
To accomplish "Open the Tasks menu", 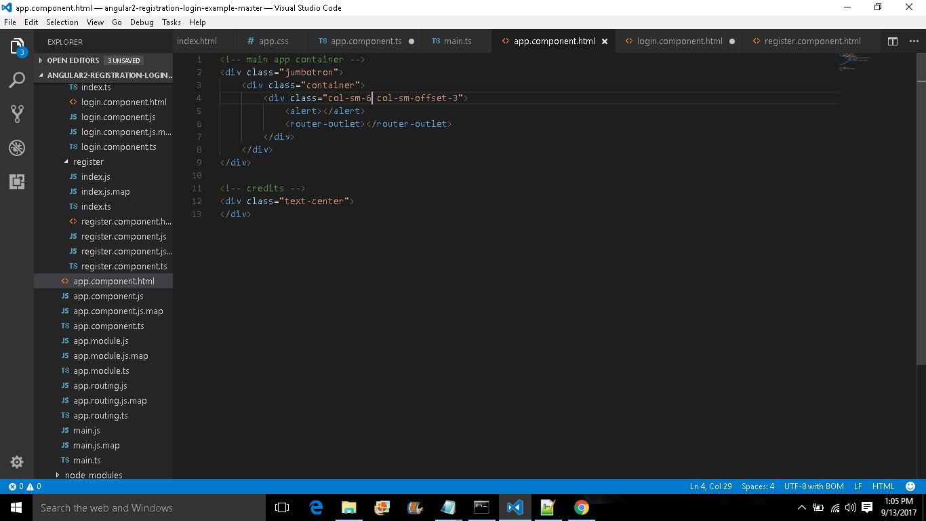I will [x=172, y=22].
